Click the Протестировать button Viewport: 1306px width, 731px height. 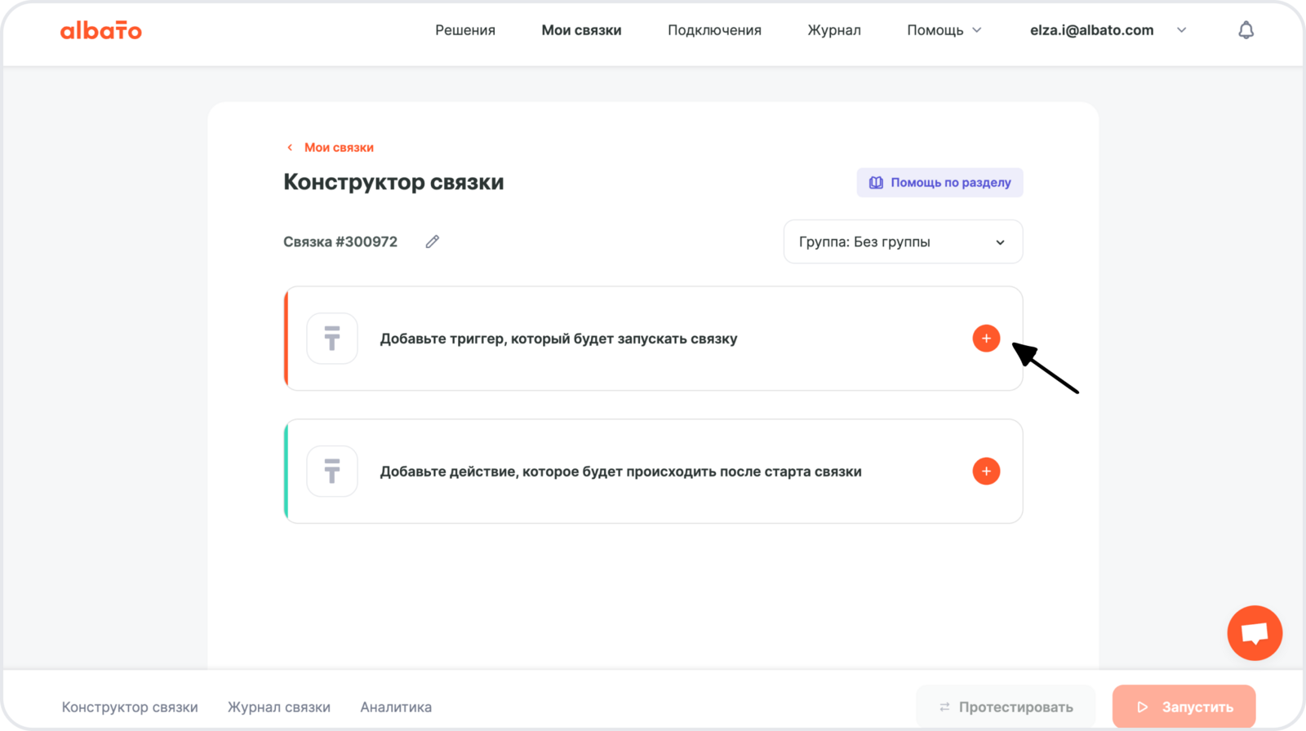[1006, 707]
